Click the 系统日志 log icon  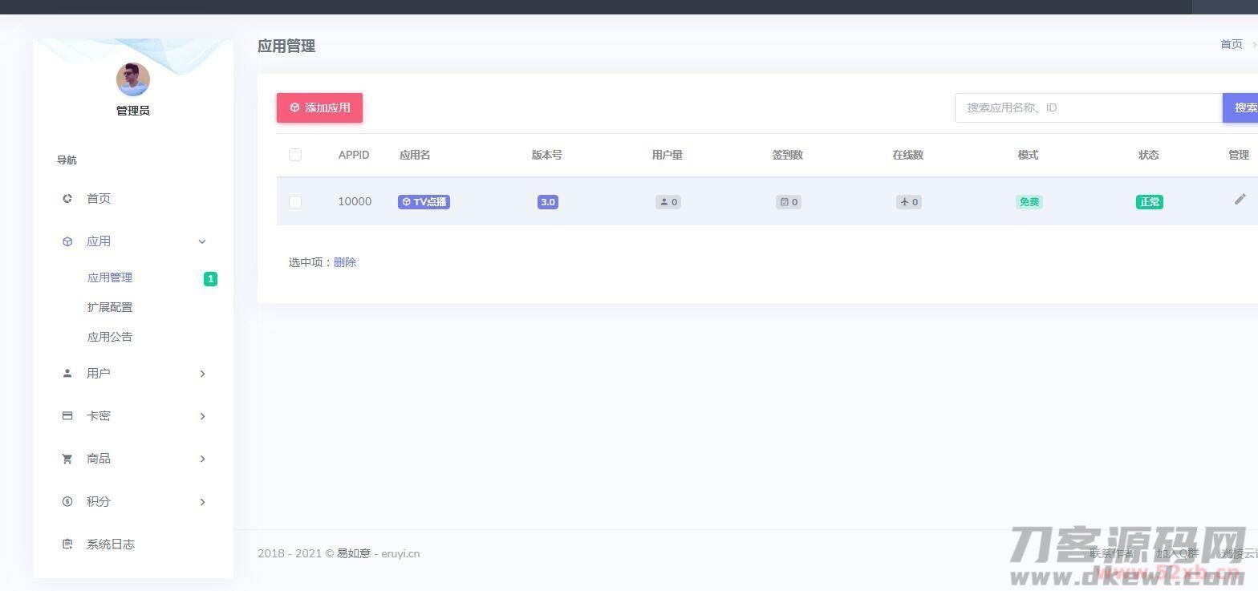(x=67, y=544)
